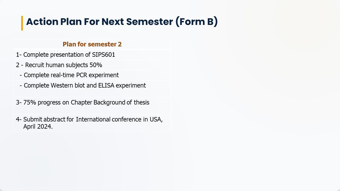Viewport: 340px width, 191px height.
Task: Click the word "International" in the last row
Action: coord(93,119)
